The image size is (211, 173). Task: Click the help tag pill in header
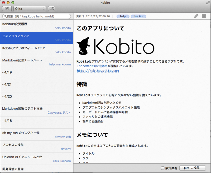pyautogui.click(x=123, y=16)
